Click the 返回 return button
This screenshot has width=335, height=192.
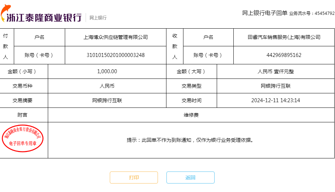click(191, 178)
